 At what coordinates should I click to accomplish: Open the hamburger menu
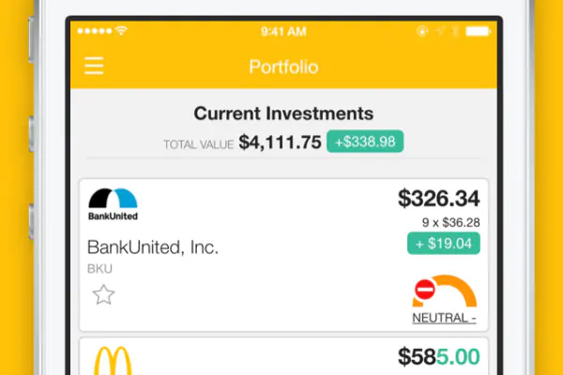(x=94, y=66)
